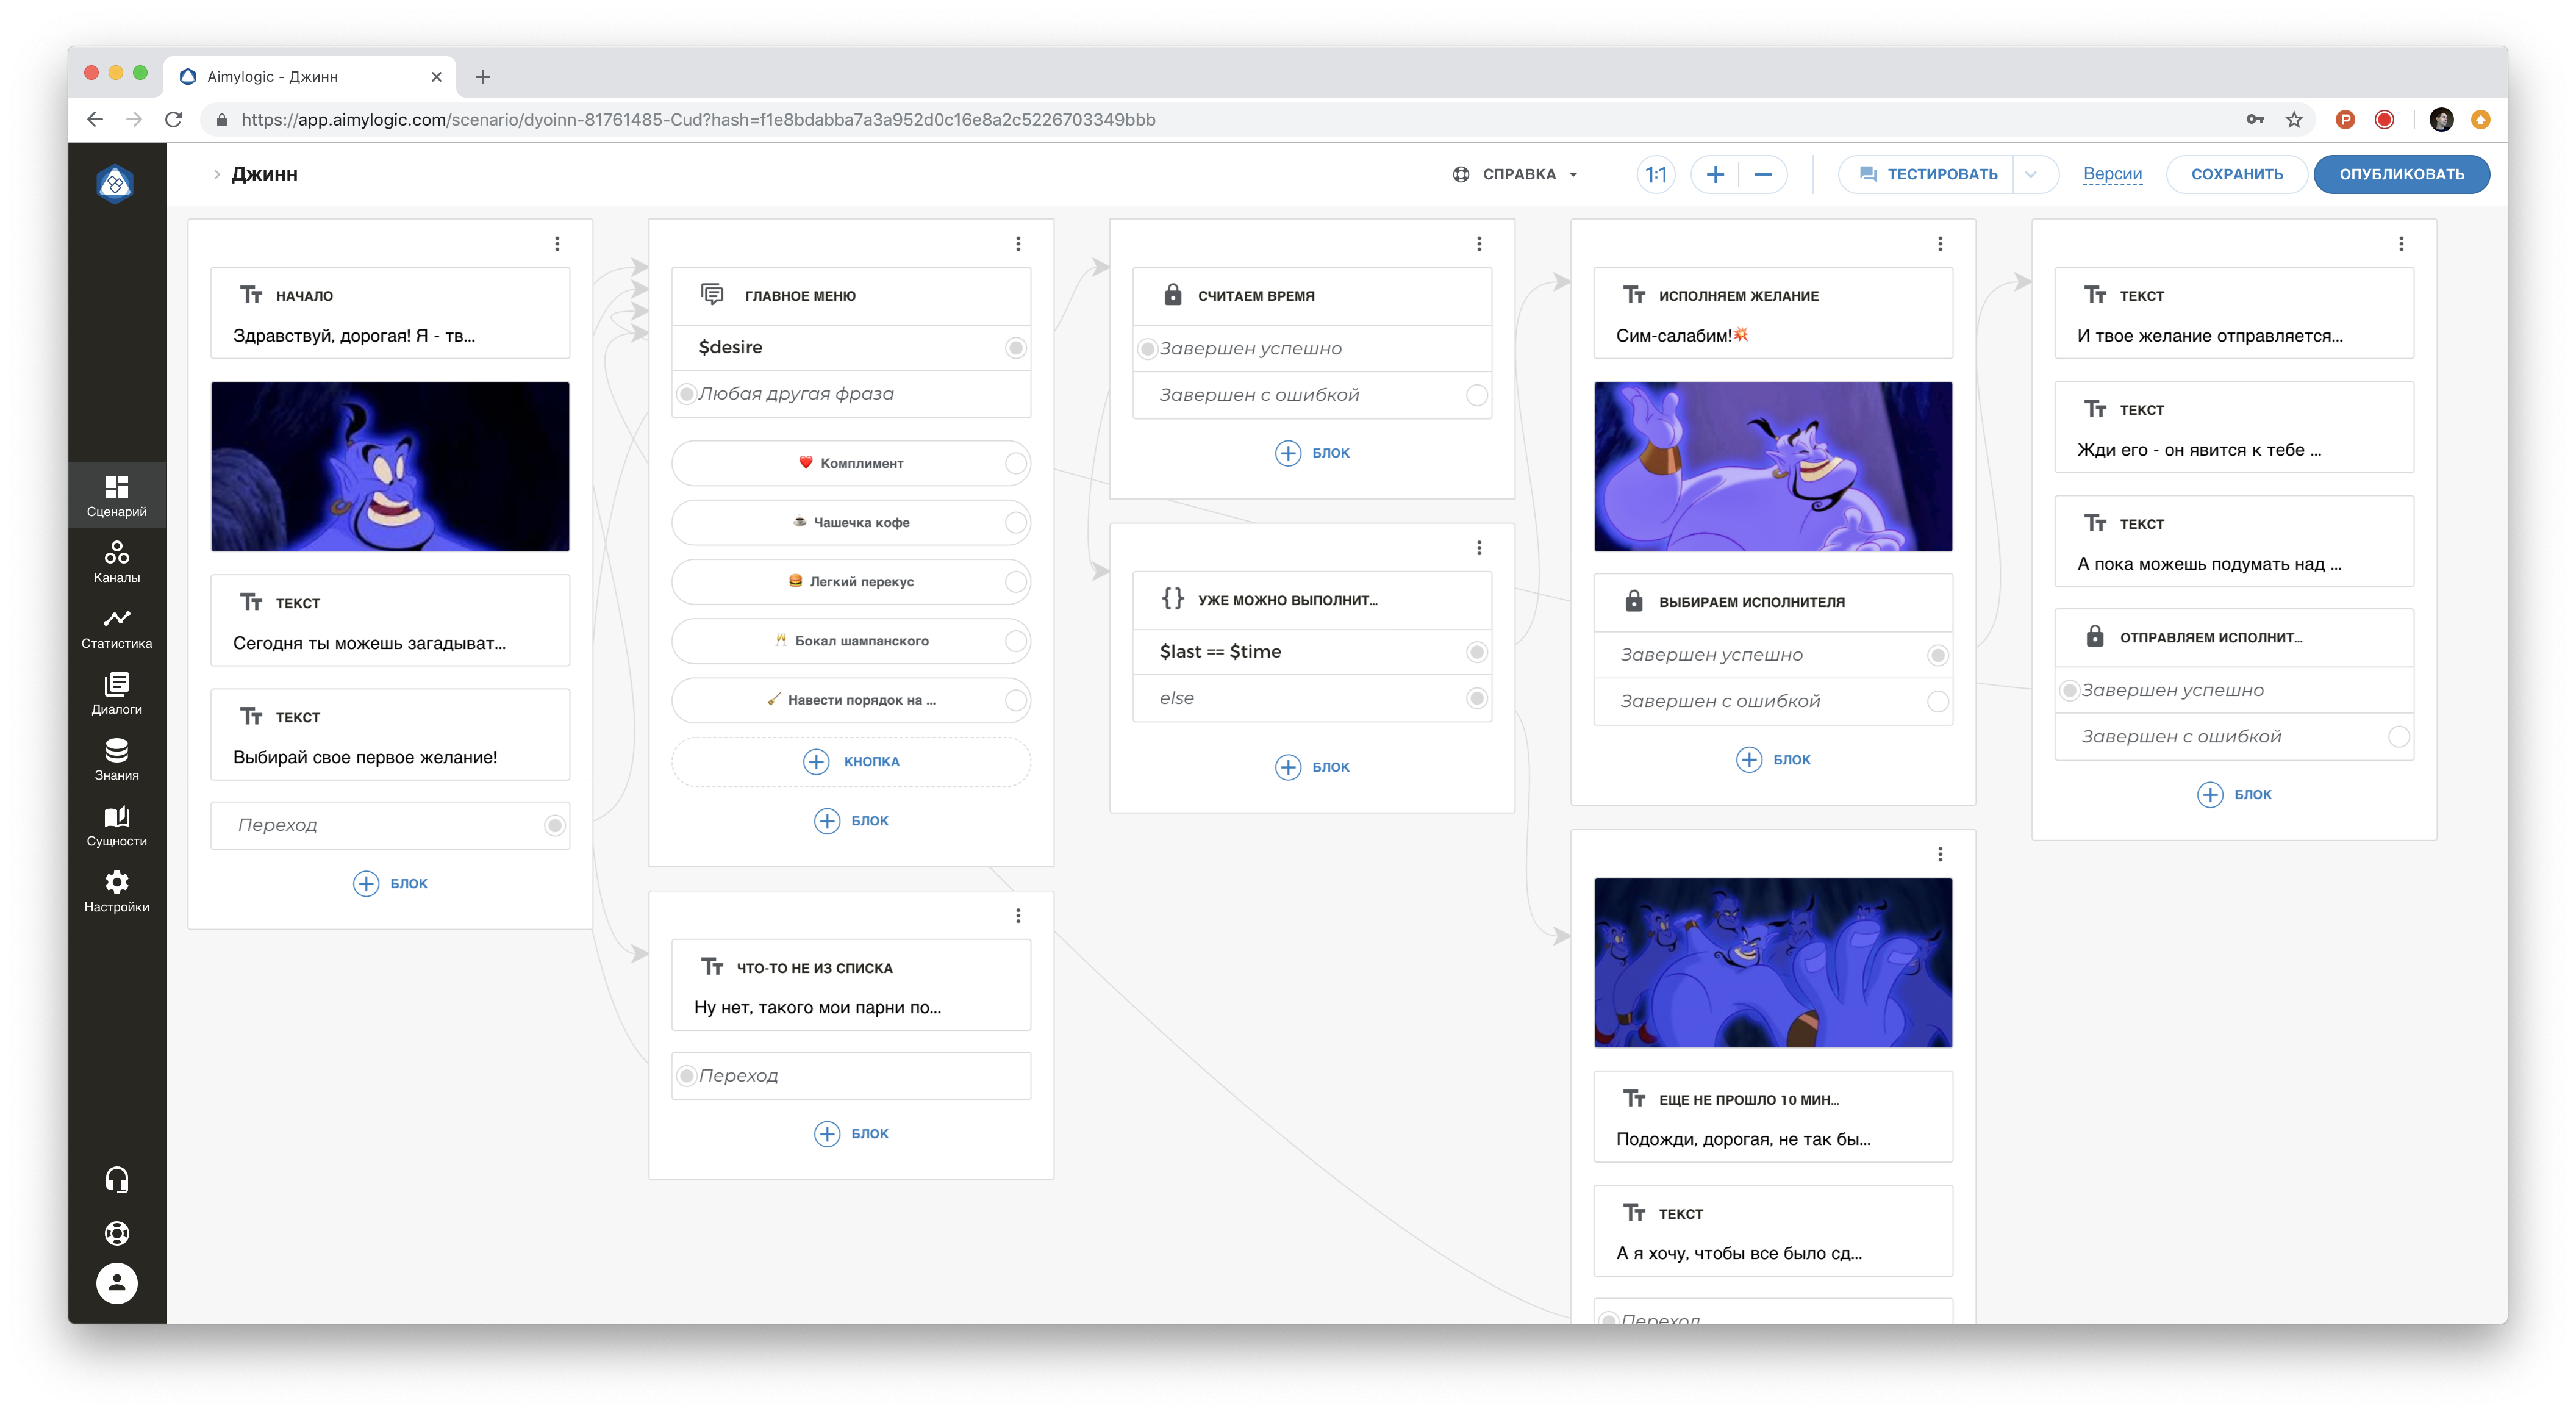Select the $desire connector circle

1015,348
